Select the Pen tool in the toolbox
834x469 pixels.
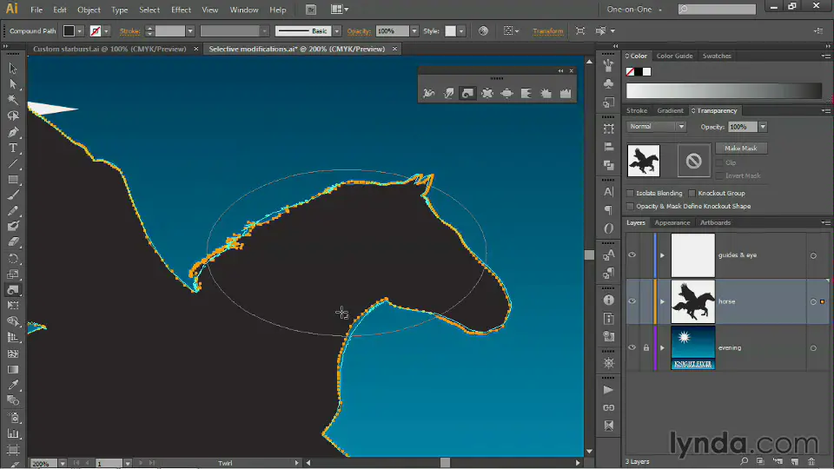point(13,133)
